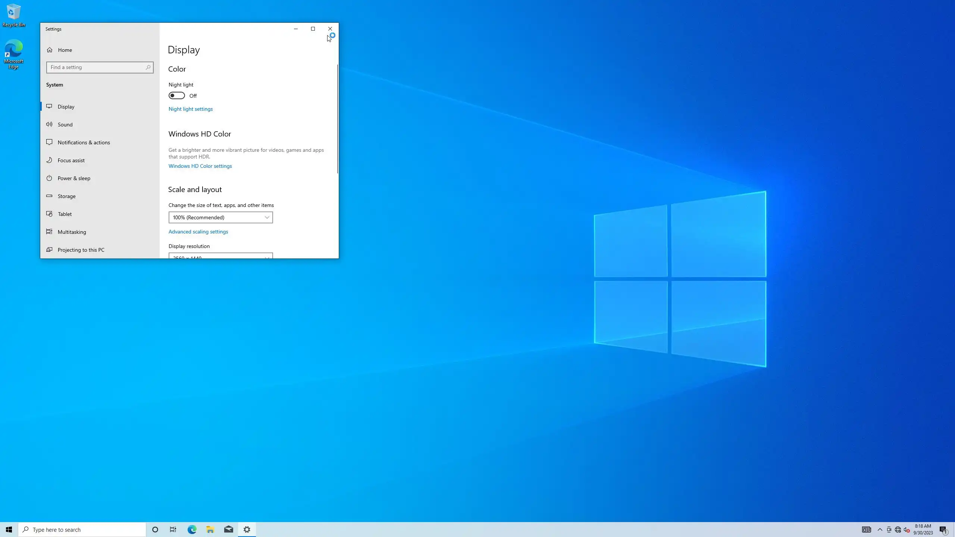This screenshot has width=955, height=537.
Task: Click the Multitasking icon in sidebar
Action: 49,232
